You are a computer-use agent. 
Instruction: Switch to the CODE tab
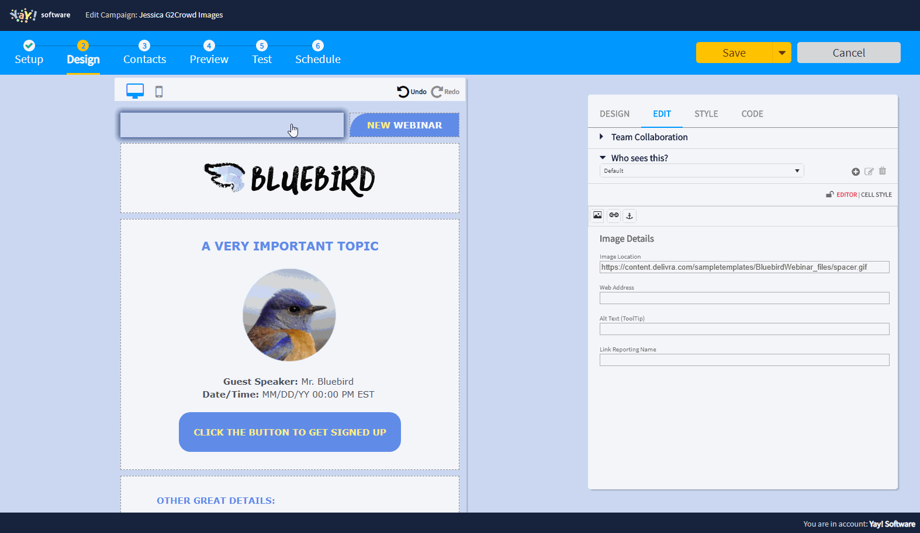[752, 114]
